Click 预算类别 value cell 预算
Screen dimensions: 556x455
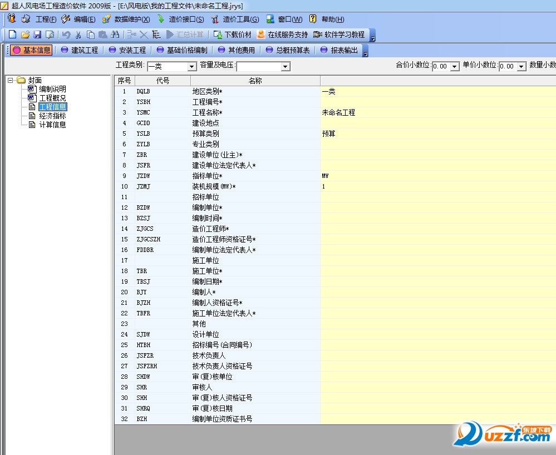pyautogui.click(x=438, y=133)
